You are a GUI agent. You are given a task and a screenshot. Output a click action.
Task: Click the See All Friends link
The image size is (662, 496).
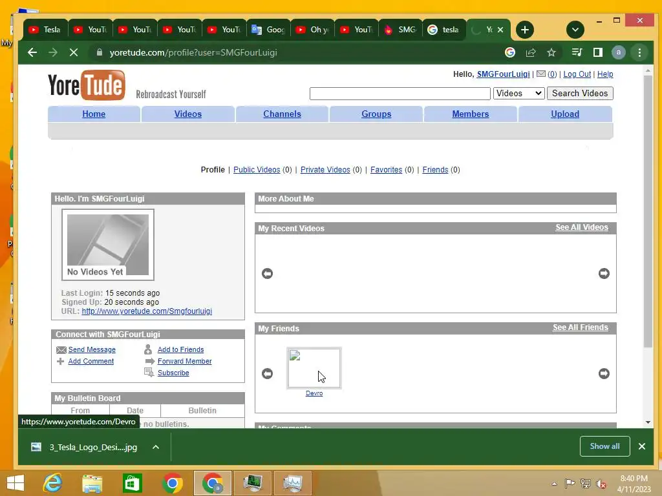tap(581, 327)
